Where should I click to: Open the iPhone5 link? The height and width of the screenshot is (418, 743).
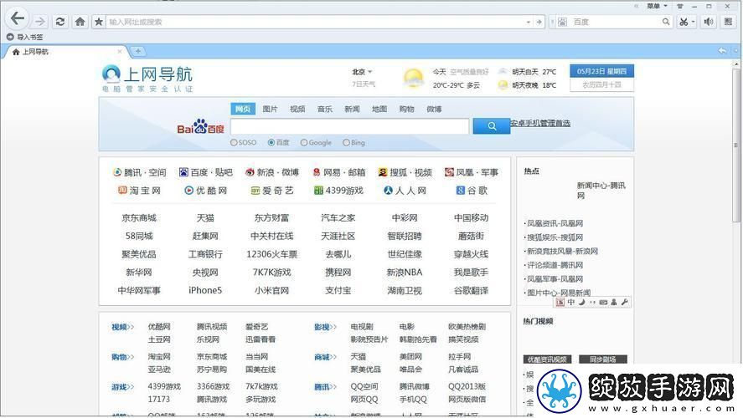(x=205, y=290)
